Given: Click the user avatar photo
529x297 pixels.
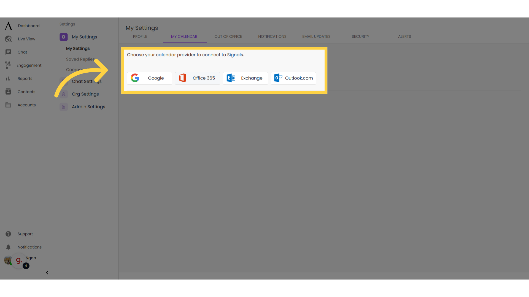Looking at the screenshot, I should pyautogui.click(x=8, y=260).
